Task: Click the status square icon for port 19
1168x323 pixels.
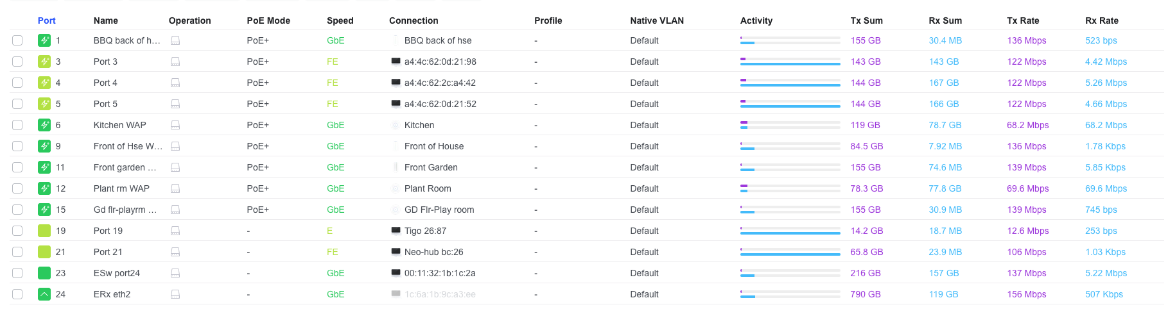Action: 44,231
